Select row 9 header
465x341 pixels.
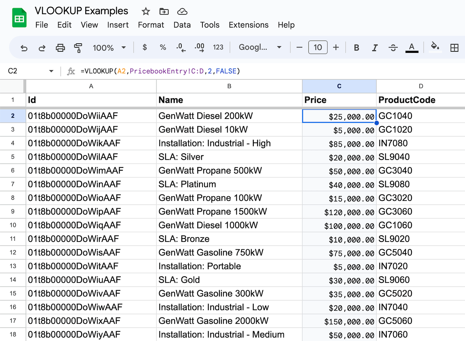(x=13, y=212)
